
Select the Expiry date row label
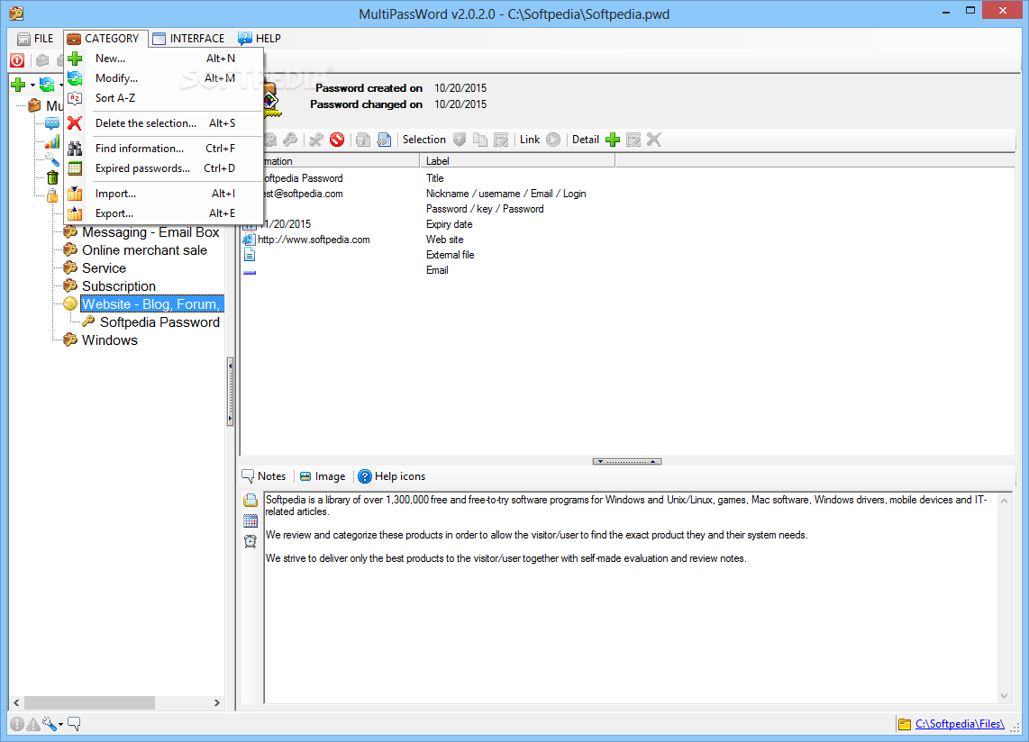coord(449,224)
